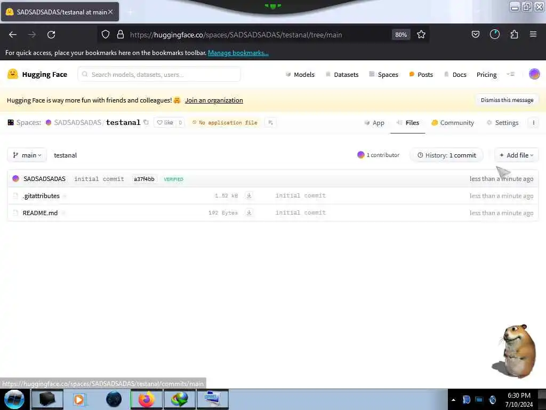Screen dimensions: 546x410
Task: Click the Firefox account sync icon
Action: click(494, 35)
